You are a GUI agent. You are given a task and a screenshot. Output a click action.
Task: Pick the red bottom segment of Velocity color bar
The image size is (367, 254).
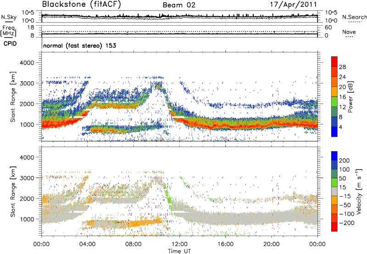coord(334,227)
